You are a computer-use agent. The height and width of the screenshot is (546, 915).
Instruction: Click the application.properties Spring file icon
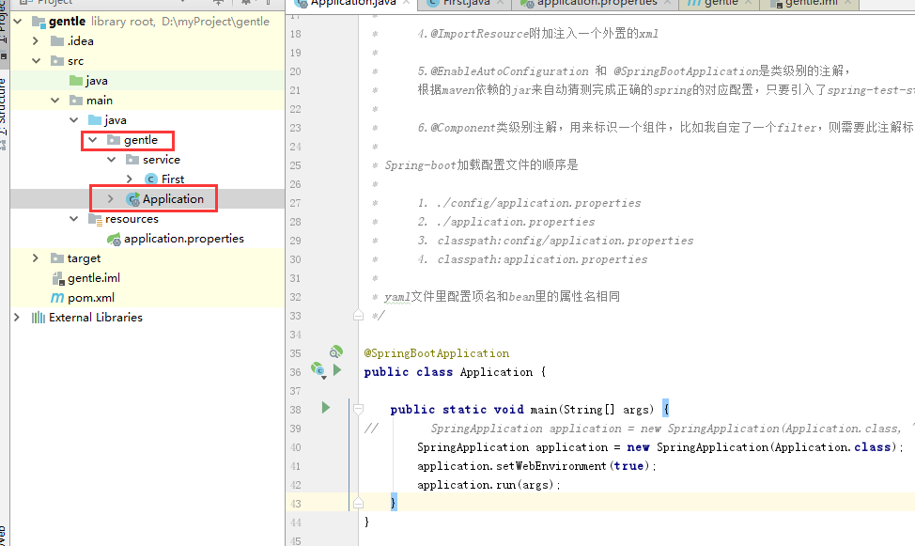tap(114, 239)
